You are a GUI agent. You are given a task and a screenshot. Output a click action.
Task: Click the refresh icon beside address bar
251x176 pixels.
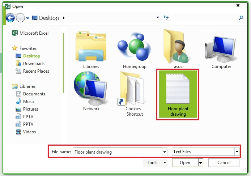[x=166, y=17]
